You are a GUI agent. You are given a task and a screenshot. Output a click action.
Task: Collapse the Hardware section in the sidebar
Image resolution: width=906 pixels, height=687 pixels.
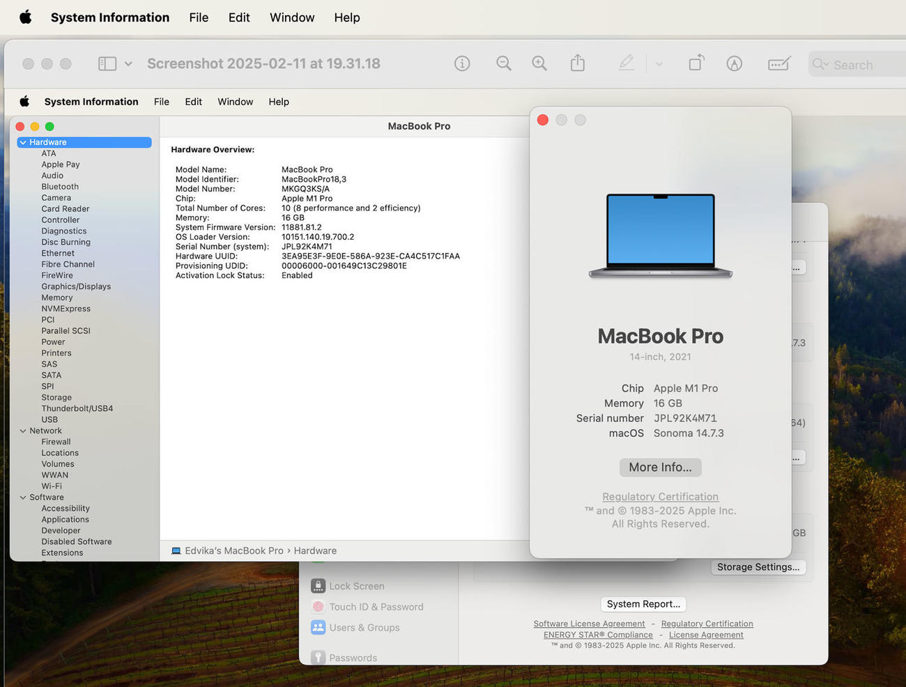pyautogui.click(x=23, y=142)
